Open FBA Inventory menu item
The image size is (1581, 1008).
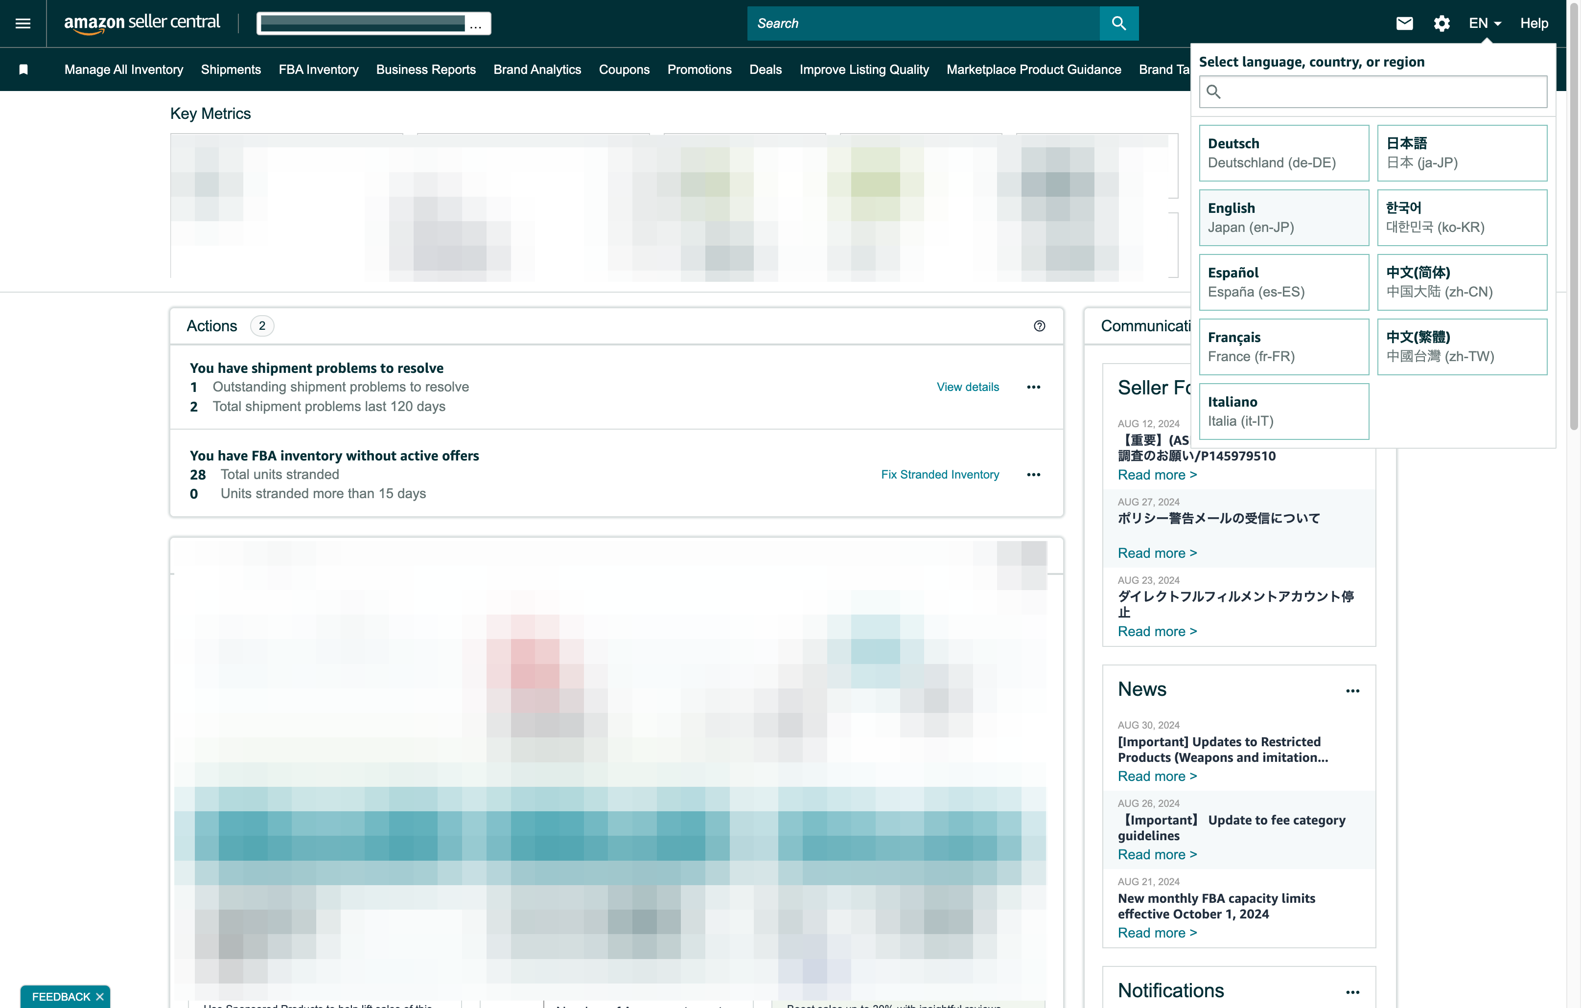pyautogui.click(x=319, y=69)
